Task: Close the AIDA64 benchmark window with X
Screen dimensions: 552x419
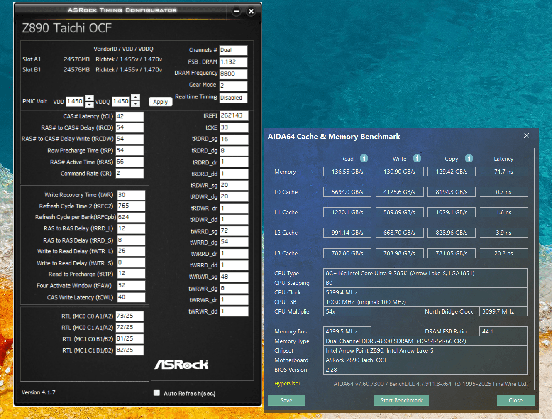Action: 527,135
